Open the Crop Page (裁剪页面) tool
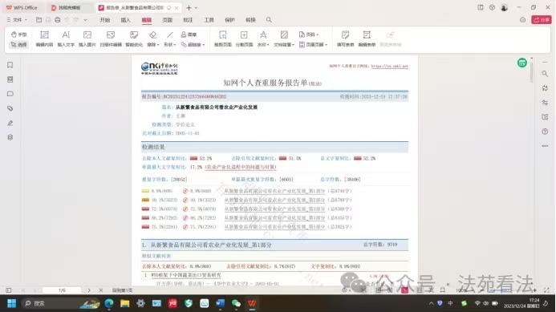 coord(223,38)
